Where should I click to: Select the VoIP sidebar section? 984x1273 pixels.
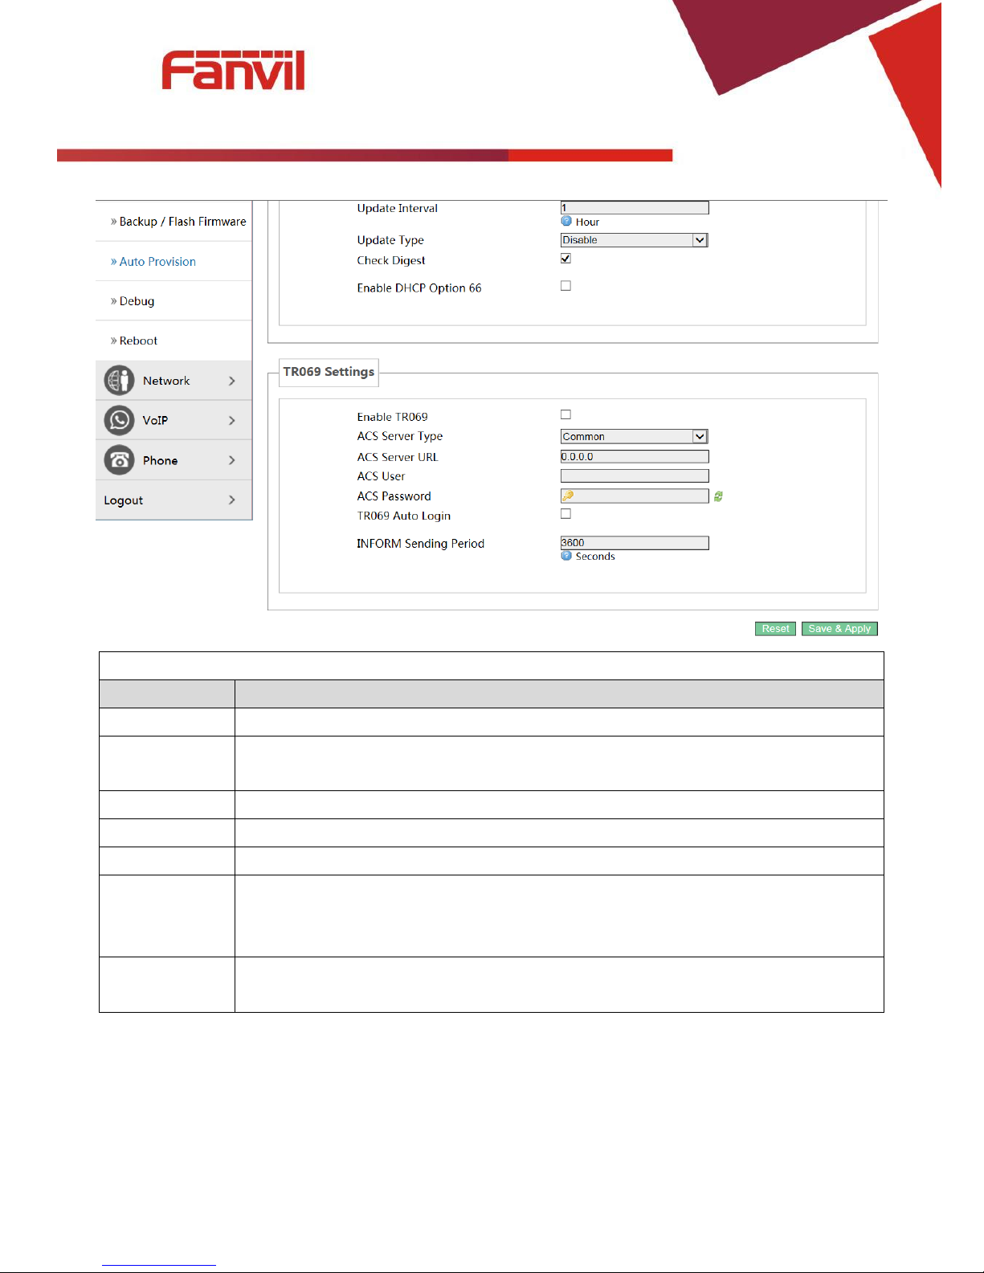click(174, 420)
